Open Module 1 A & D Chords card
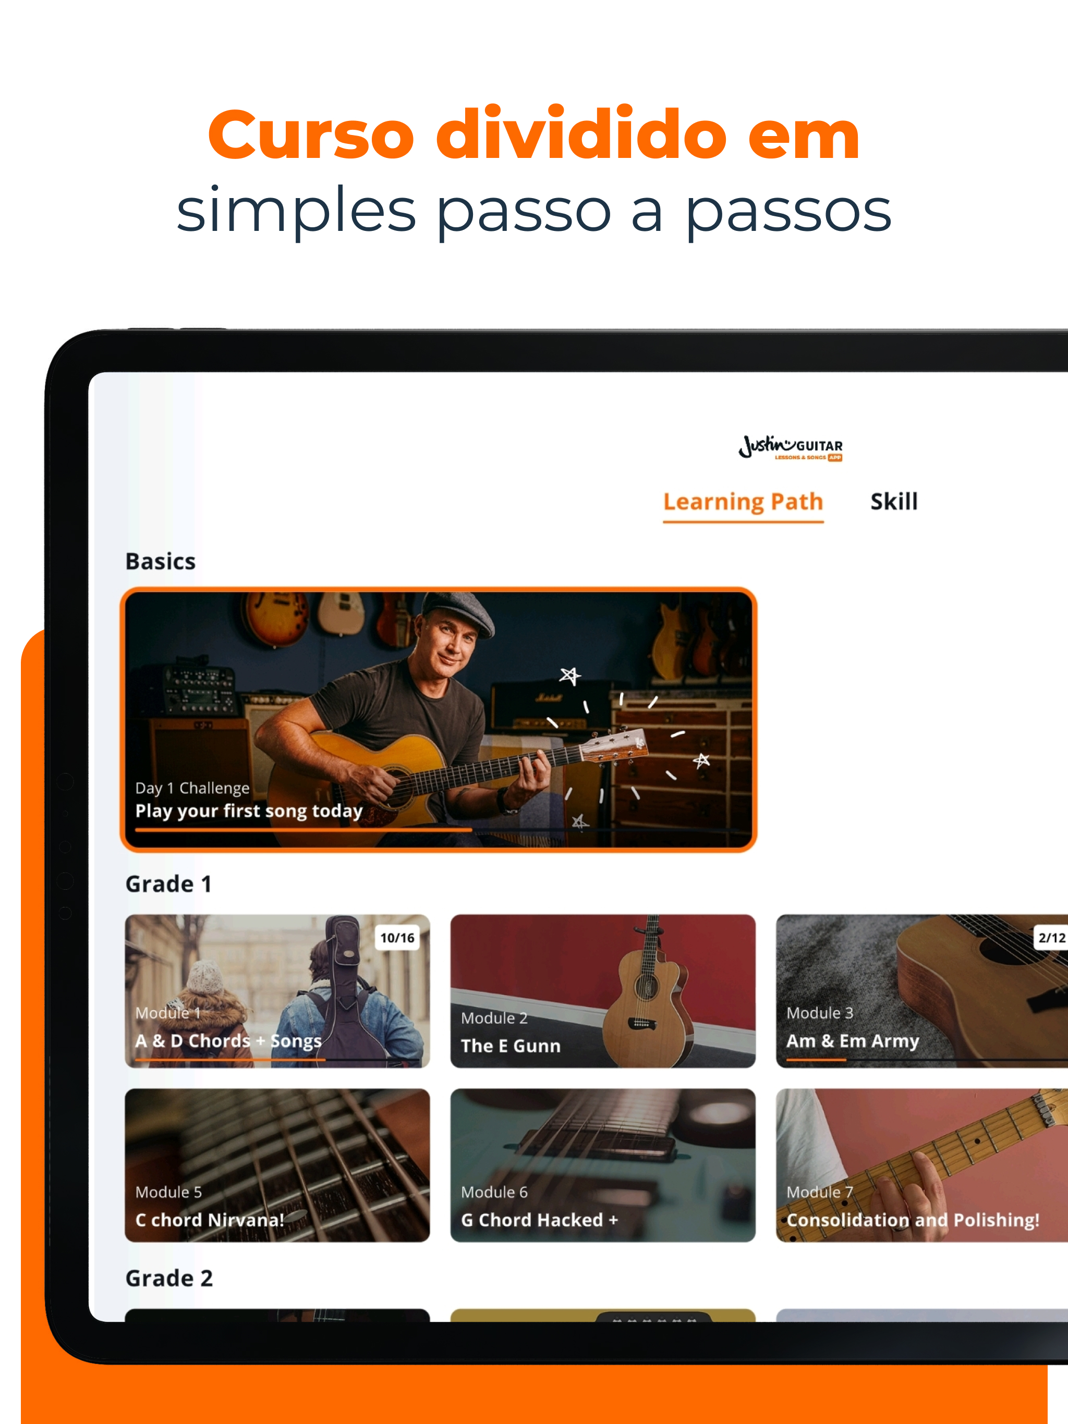The height and width of the screenshot is (1424, 1068). 277,991
